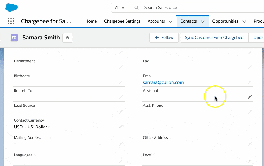Click the Salesforce cloud logo
This screenshot has height=166, width=264.
[11, 7]
